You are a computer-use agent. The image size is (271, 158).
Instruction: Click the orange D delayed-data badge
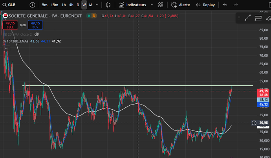[x=94, y=16]
